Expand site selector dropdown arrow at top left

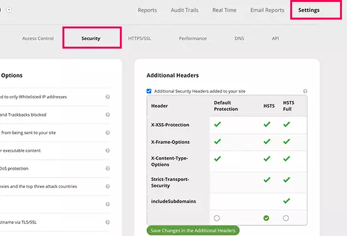(x=9, y=9)
